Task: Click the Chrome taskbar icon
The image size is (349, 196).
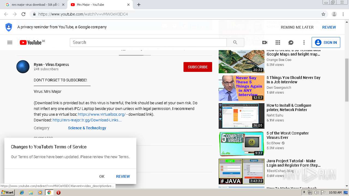Action: 49,192
